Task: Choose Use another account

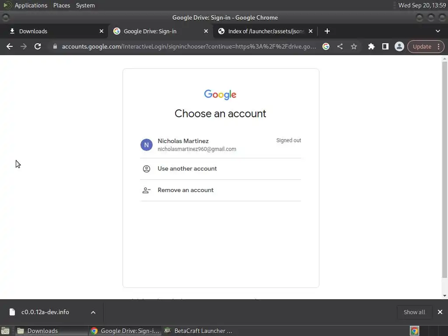Action: point(220,169)
